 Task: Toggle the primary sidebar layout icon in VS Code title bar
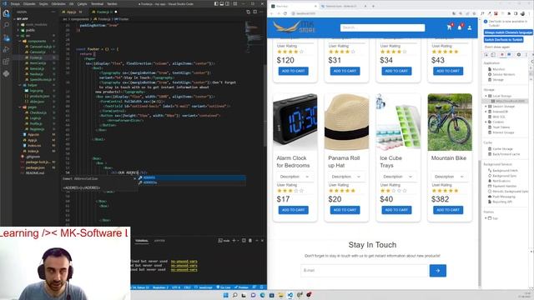click(x=216, y=3)
